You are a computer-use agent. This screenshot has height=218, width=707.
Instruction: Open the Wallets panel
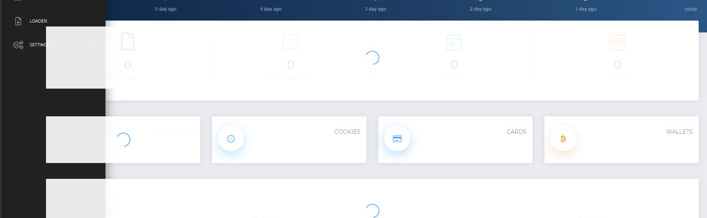tap(621, 140)
